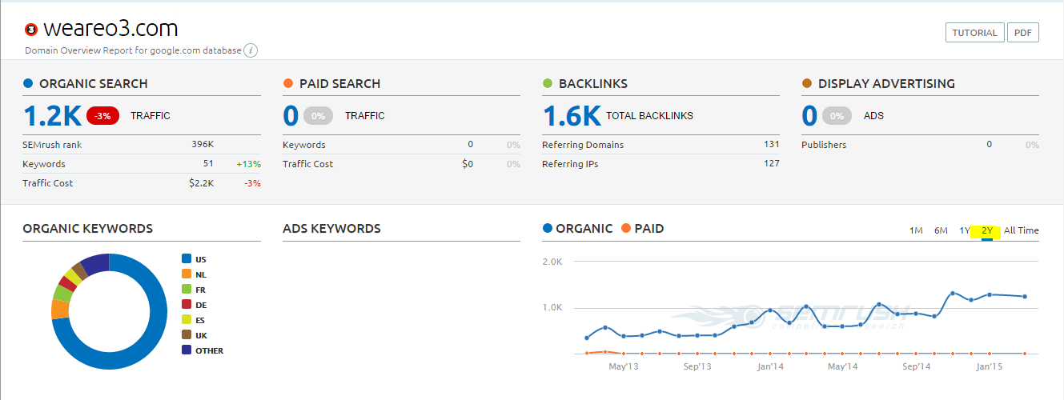This screenshot has height=400, width=1064.
Task: Click the OTHER legend color swatch
Action: pos(187,350)
